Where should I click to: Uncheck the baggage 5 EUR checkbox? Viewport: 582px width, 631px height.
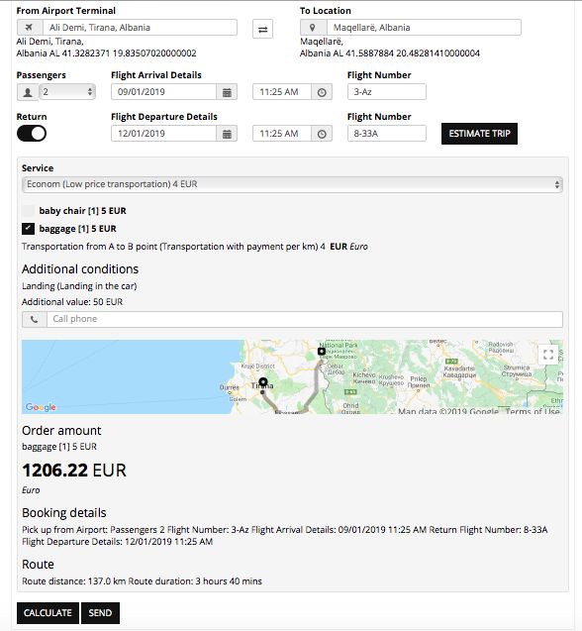click(28, 229)
